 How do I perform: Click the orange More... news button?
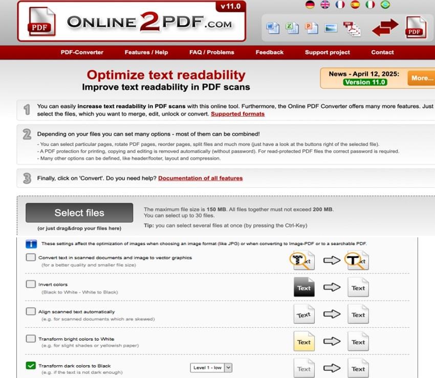(x=422, y=78)
